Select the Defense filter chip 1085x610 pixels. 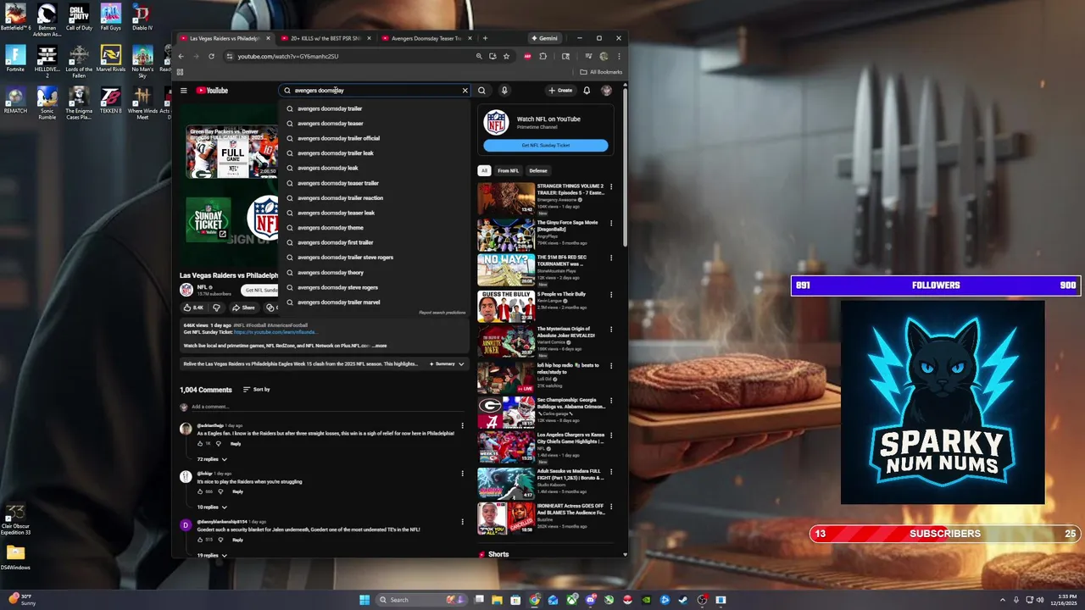coord(538,170)
